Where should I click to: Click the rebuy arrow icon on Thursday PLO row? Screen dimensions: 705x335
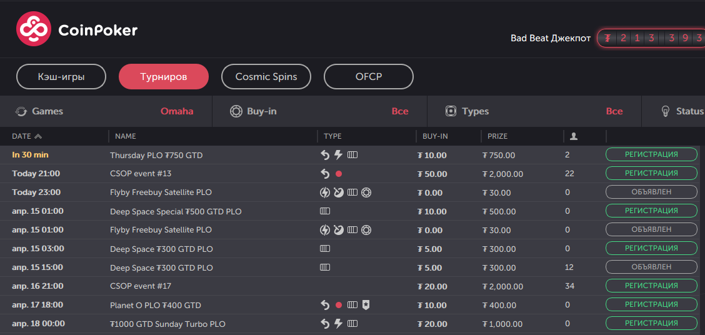pos(325,155)
